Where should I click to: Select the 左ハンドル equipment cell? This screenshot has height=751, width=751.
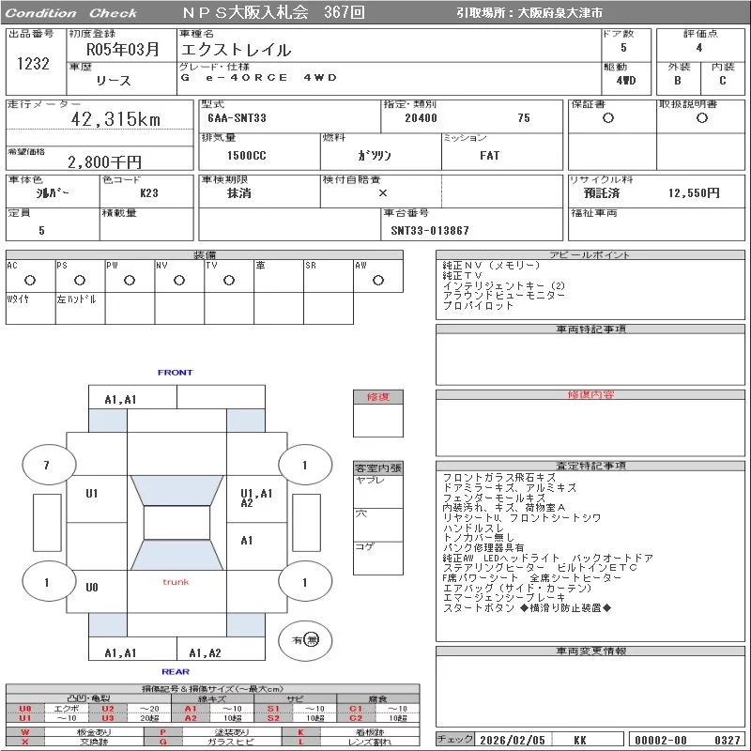(80, 309)
